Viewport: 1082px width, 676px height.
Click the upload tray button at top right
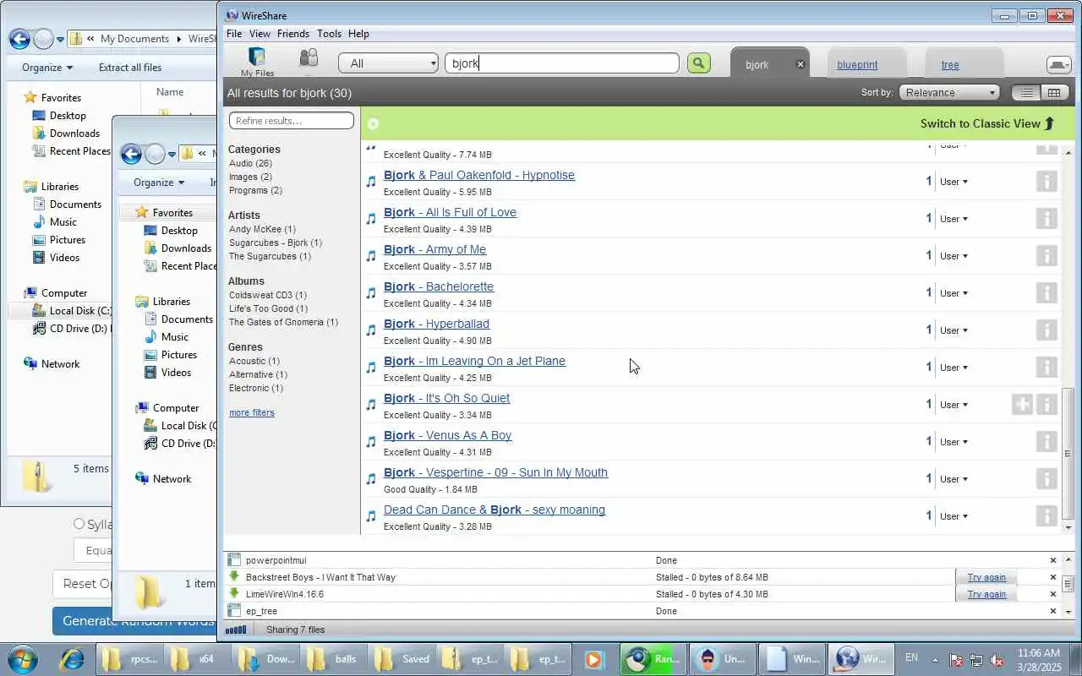point(1058,65)
